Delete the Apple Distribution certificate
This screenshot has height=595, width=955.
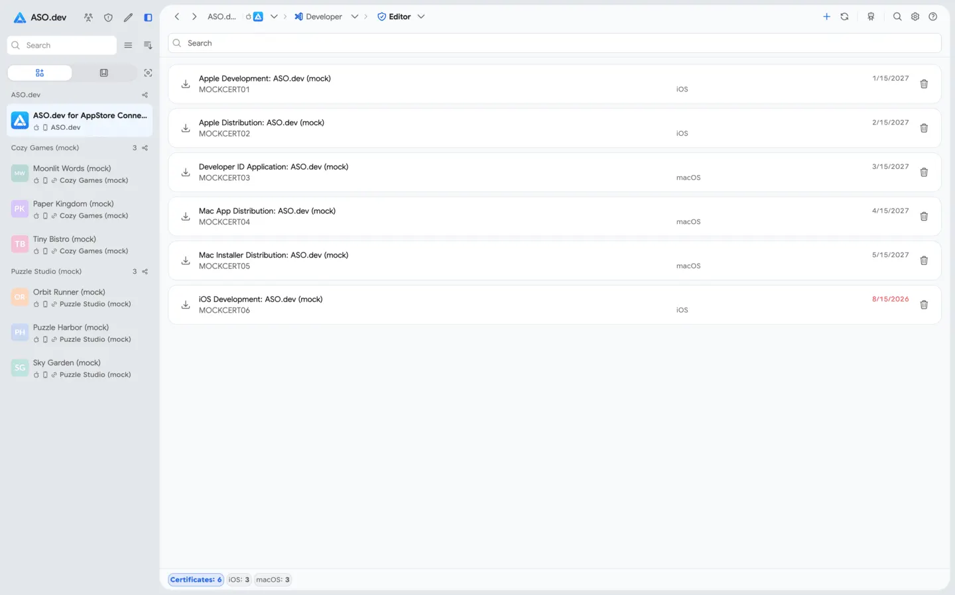tap(924, 128)
